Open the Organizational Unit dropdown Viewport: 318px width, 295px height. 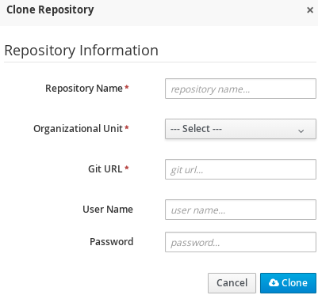(x=240, y=129)
